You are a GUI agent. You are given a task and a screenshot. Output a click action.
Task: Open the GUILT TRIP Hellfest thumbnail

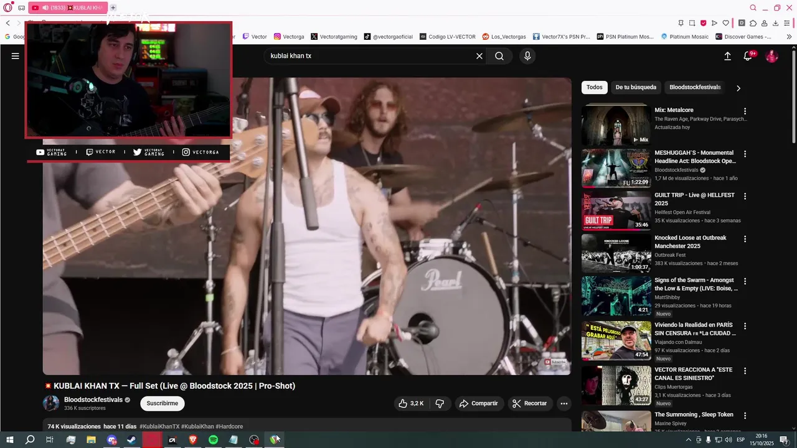point(616,210)
